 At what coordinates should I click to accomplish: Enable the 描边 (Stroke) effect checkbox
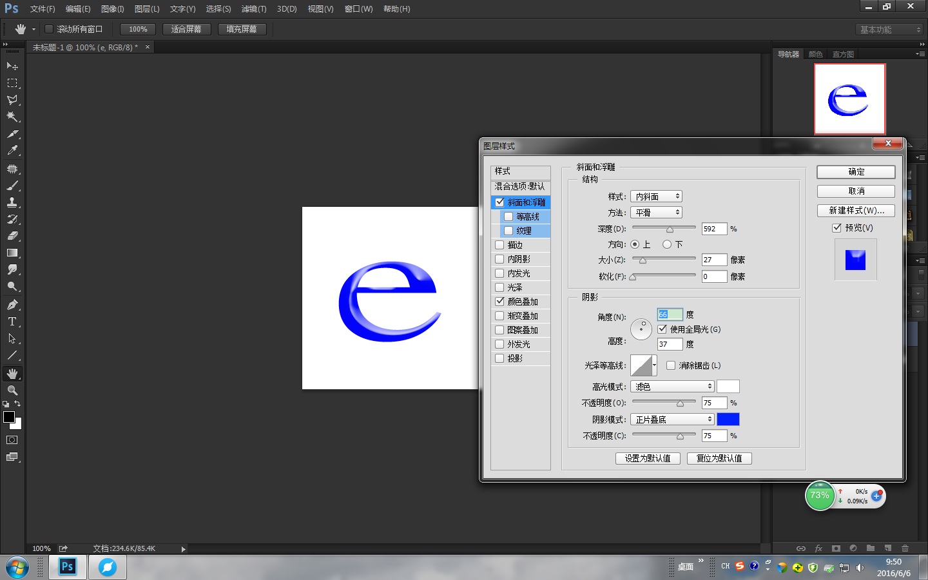(499, 245)
